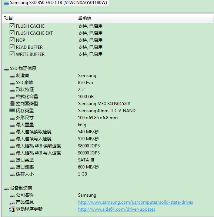
Task: Click the 最大连续写入速度 row icon
Action: [12, 140]
